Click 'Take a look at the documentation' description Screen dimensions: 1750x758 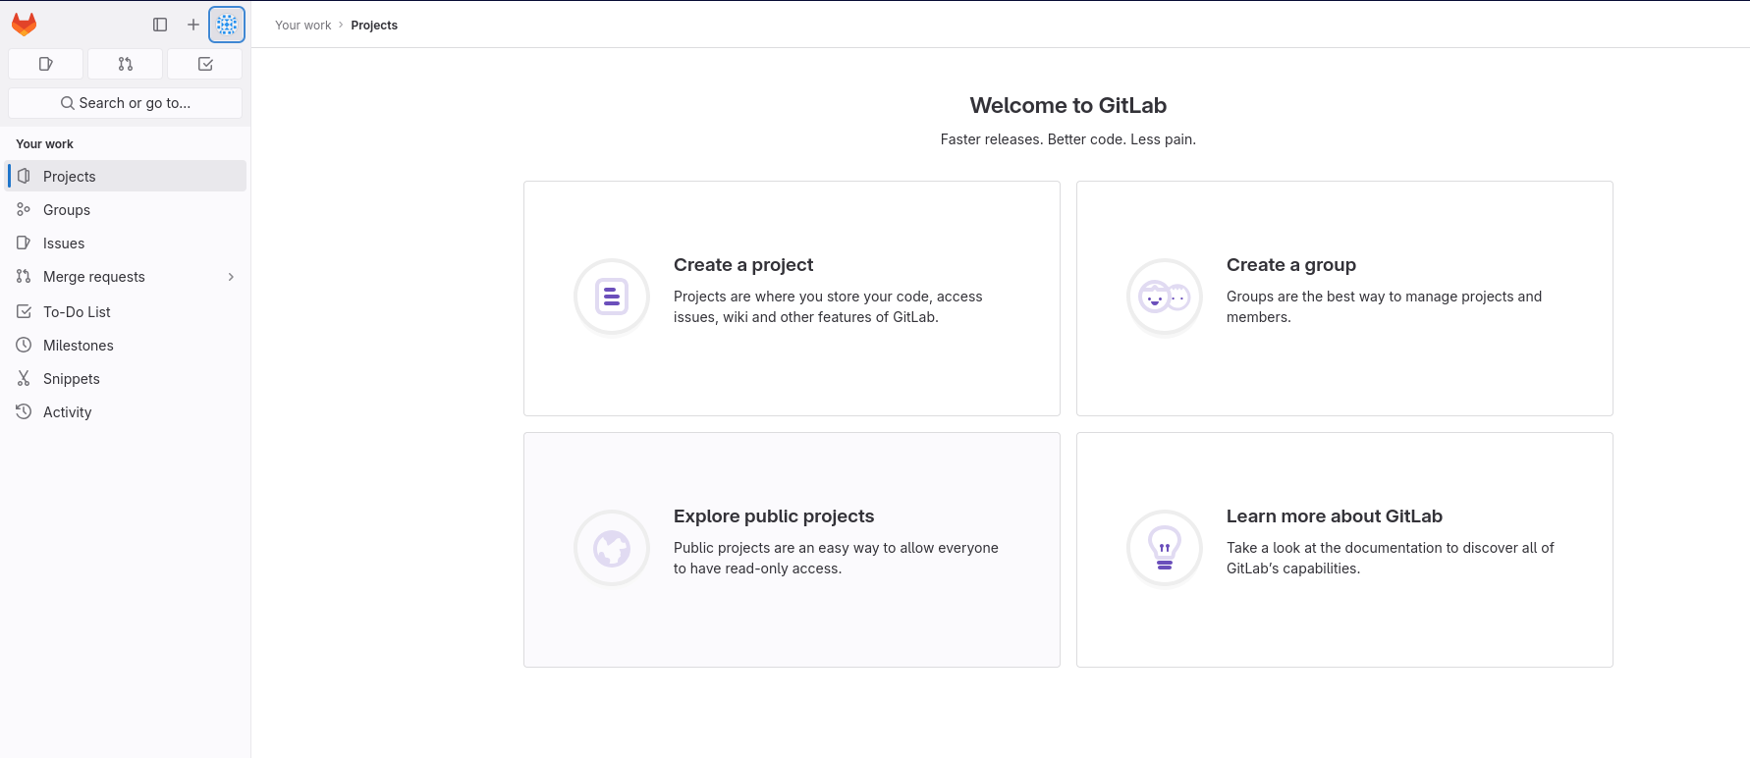1391,558
